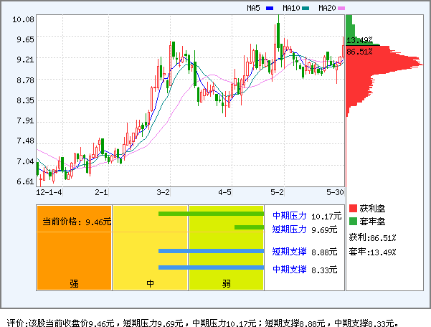The image size is (431, 327).
Task: Click the 9.21 price axis label
Action: tap(25, 60)
